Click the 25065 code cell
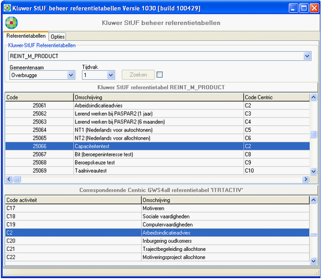This screenshot has height=279, width=321. (39, 138)
